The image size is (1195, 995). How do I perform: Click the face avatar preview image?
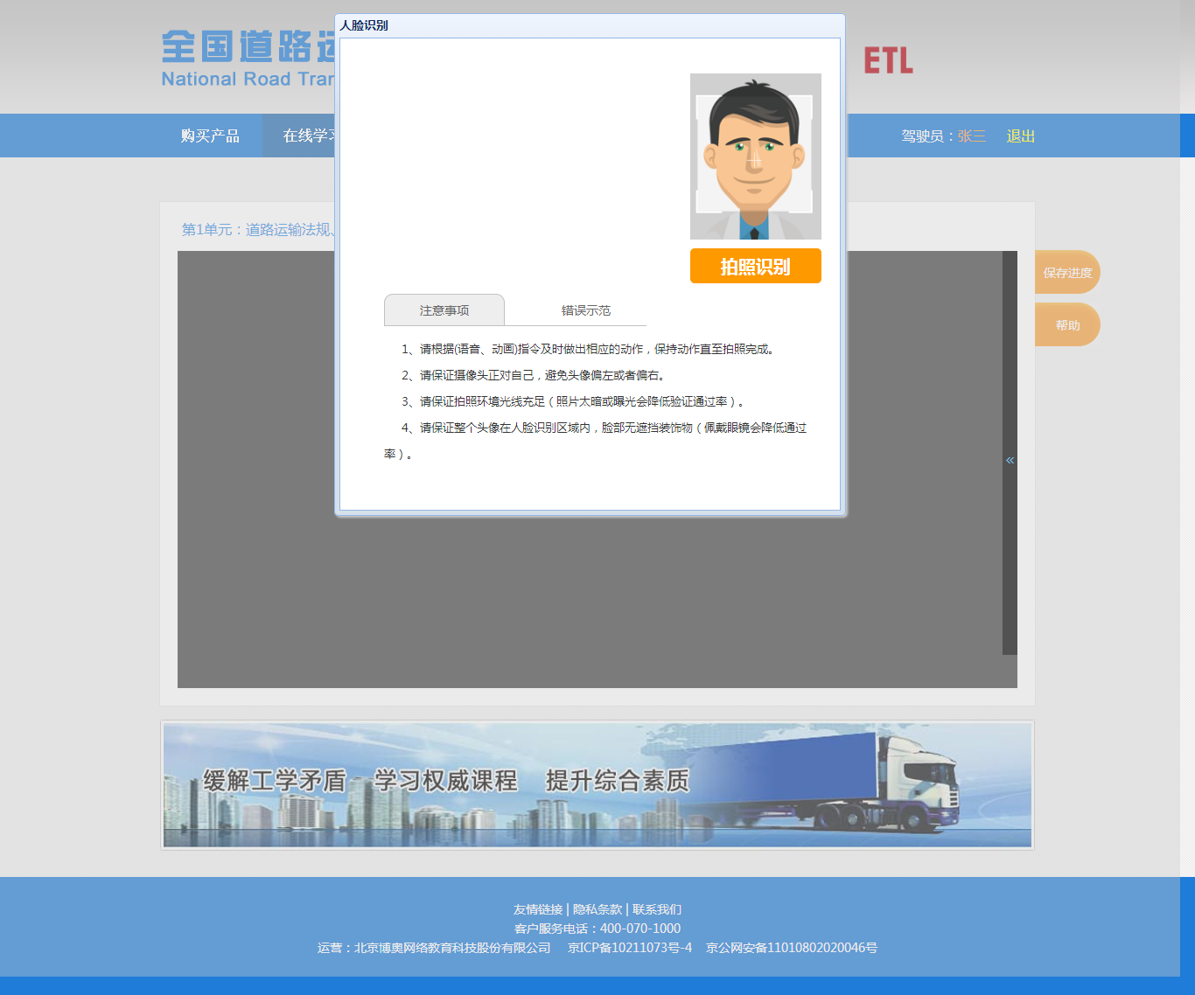coord(755,157)
